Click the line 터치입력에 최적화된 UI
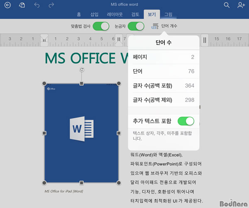Screen dimensions: 249x208 [166, 201]
